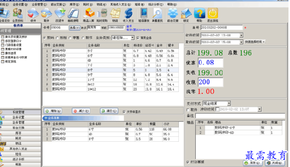Viewport: 290px width, 167px height.
Task: Open 业务定价 pricing toolbar icon
Action: point(5,15)
